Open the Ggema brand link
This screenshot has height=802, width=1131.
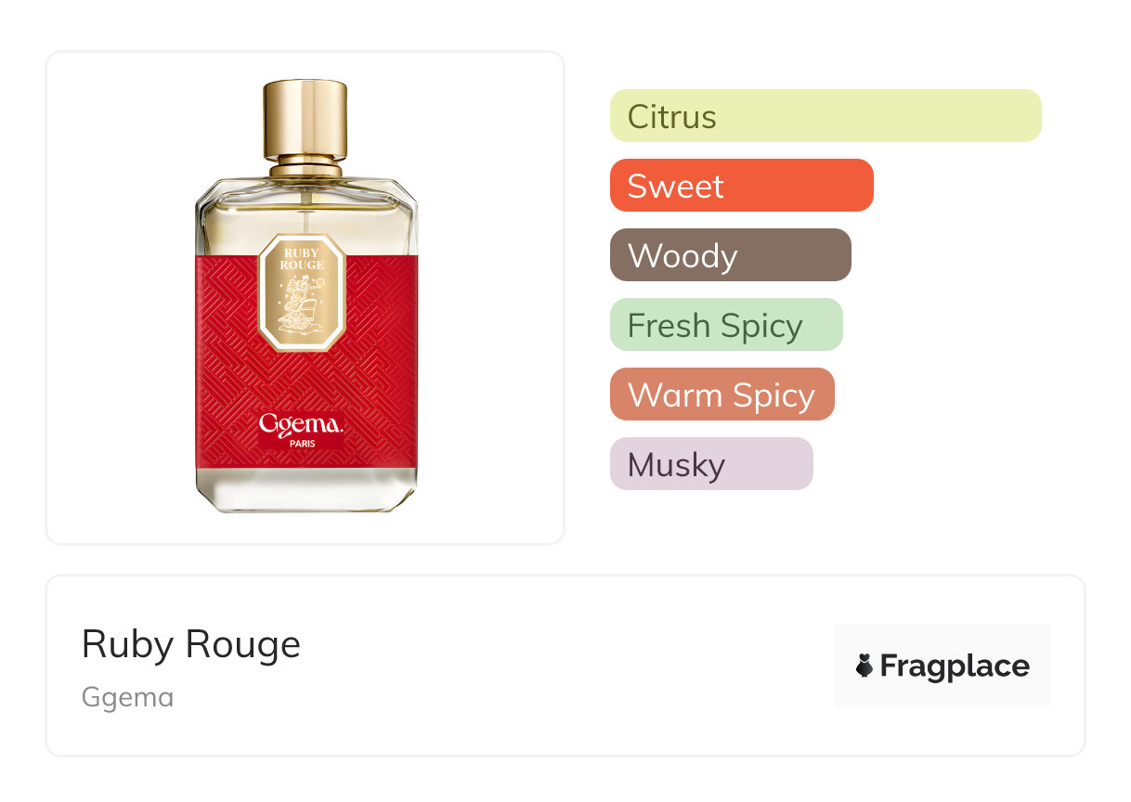[x=128, y=697]
